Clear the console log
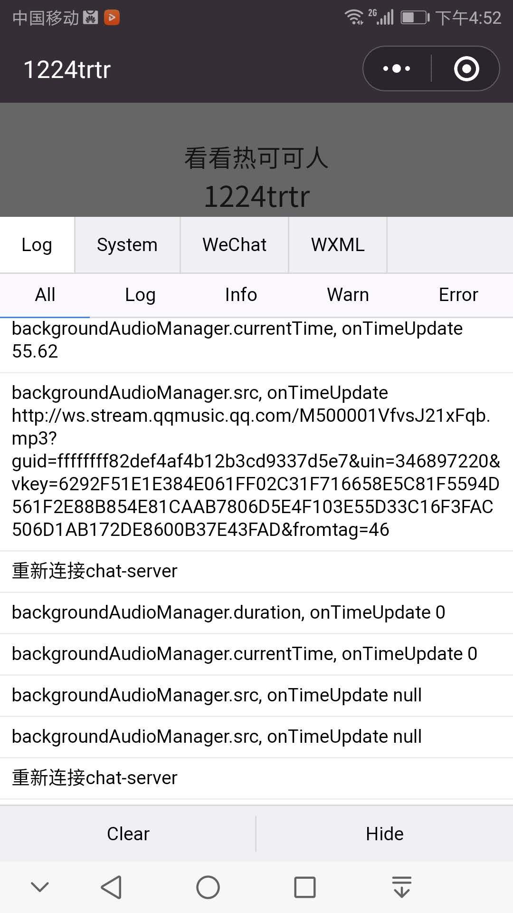The width and height of the screenshot is (513, 913). point(128,834)
